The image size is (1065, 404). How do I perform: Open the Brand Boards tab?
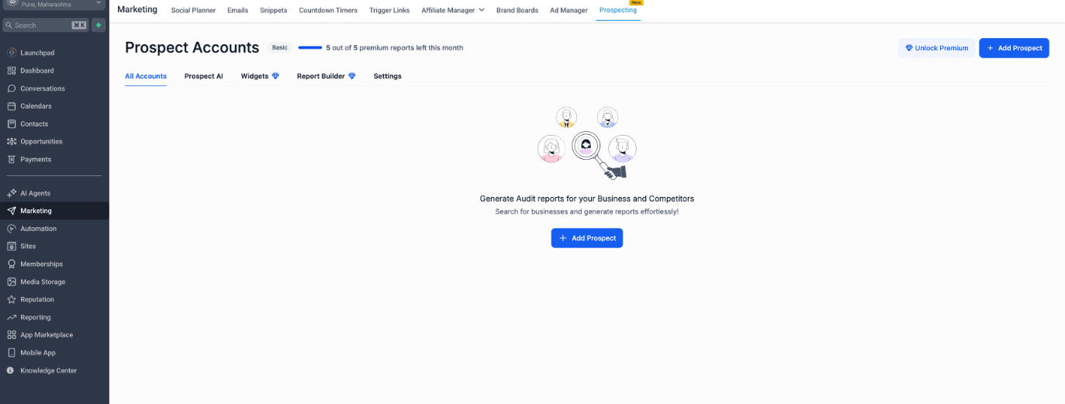(517, 10)
